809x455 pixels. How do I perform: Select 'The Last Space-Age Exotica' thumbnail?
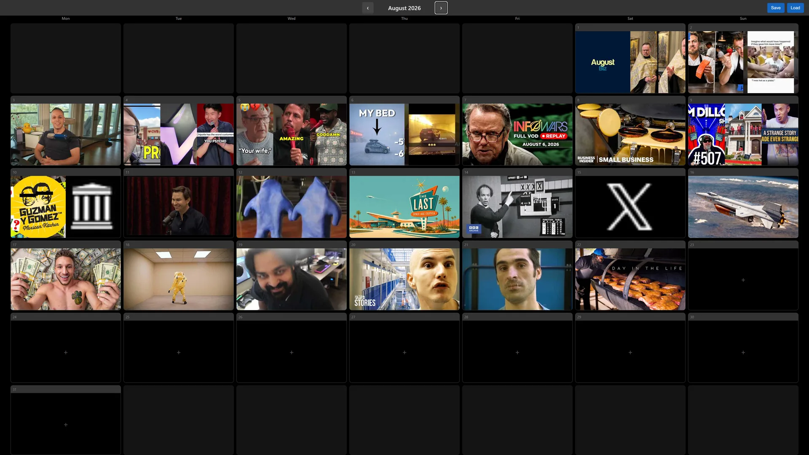(x=404, y=207)
